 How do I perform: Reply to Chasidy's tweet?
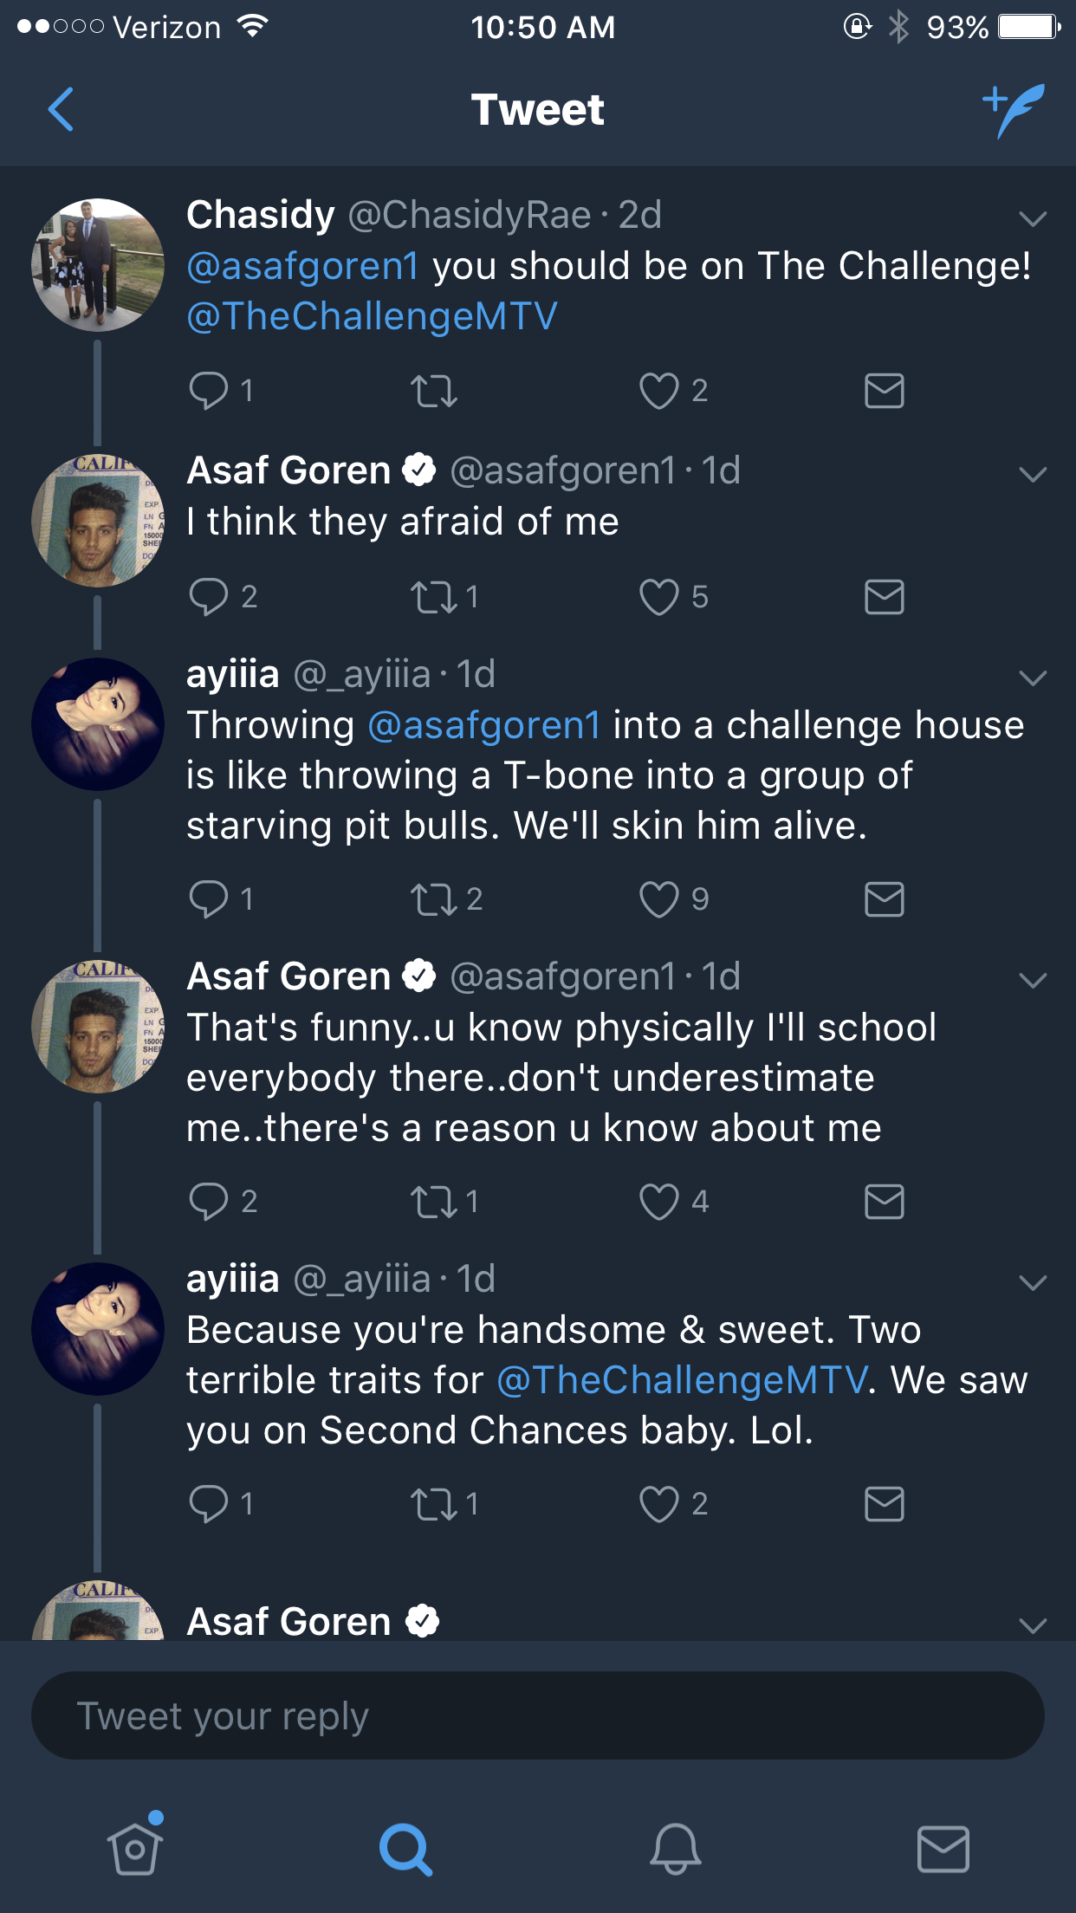209,391
